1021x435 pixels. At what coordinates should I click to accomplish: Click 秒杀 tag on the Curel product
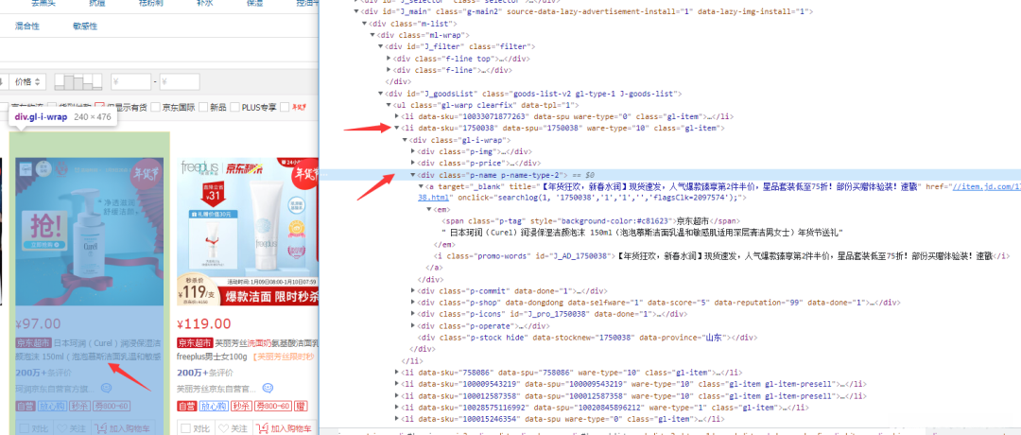[x=80, y=407]
